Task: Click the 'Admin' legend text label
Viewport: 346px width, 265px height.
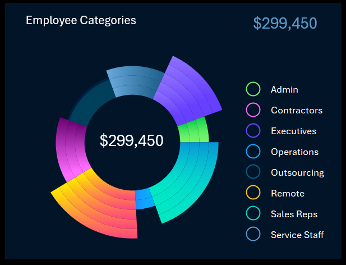Action: click(x=284, y=89)
